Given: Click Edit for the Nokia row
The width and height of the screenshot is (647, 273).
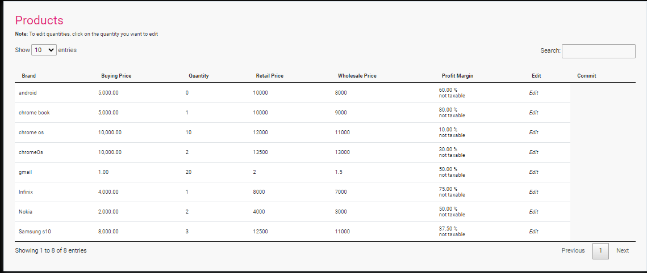Looking at the screenshot, I should coord(533,212).
